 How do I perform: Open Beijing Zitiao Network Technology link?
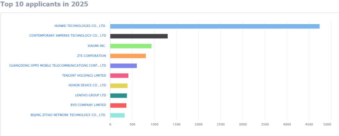point(68,115)
